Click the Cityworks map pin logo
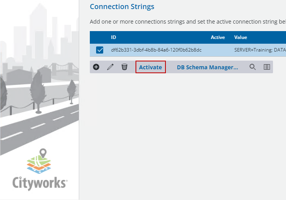The height and width of the screenshot is (200, 286). (x=39, y=161)
